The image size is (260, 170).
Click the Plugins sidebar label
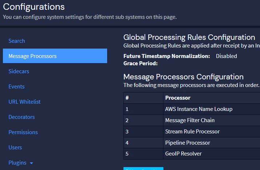pyautogui.click(x=17, y=163)
